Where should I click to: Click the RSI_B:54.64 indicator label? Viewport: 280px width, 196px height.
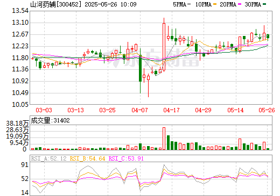tap(87, 158)
